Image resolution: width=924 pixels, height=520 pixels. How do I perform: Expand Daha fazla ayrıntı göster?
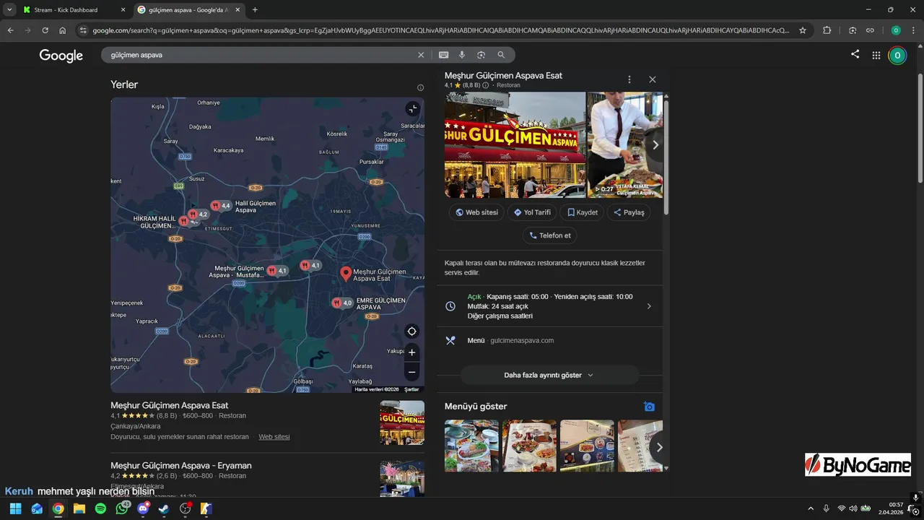[x=549, y=375]
